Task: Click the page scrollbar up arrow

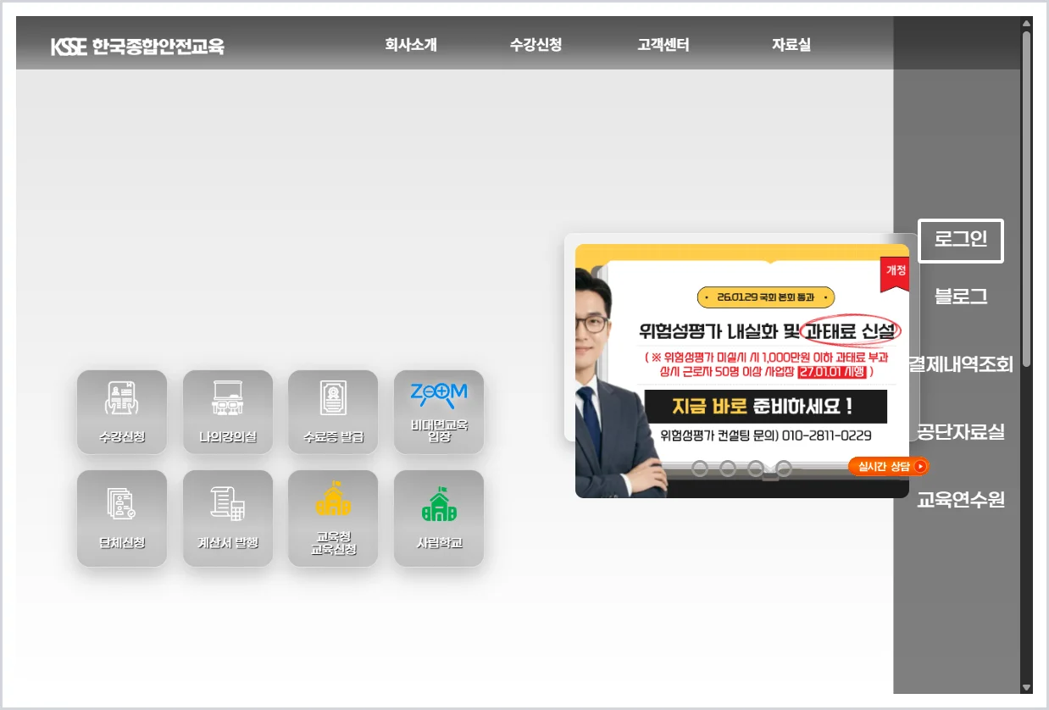Action: pos(1027,23)
